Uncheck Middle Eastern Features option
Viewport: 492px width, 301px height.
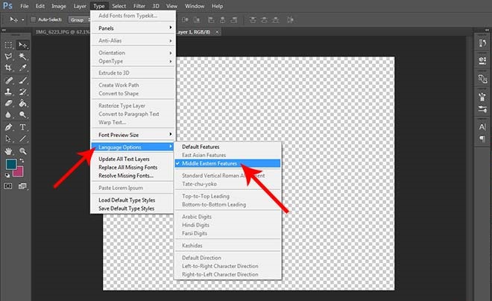click(x=225, y=163)
